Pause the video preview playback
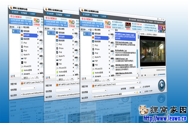Screen dimensions: 188x123 142,75
